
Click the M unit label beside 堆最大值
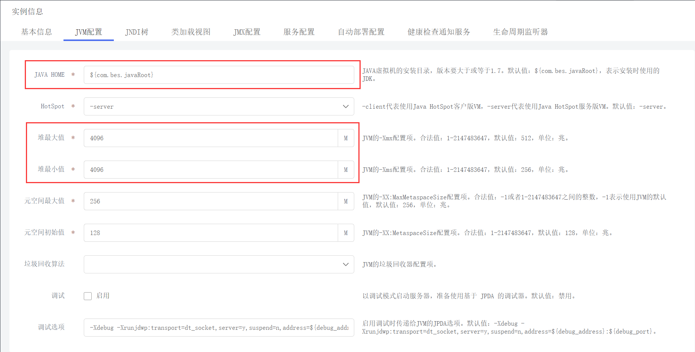point(345,138)
